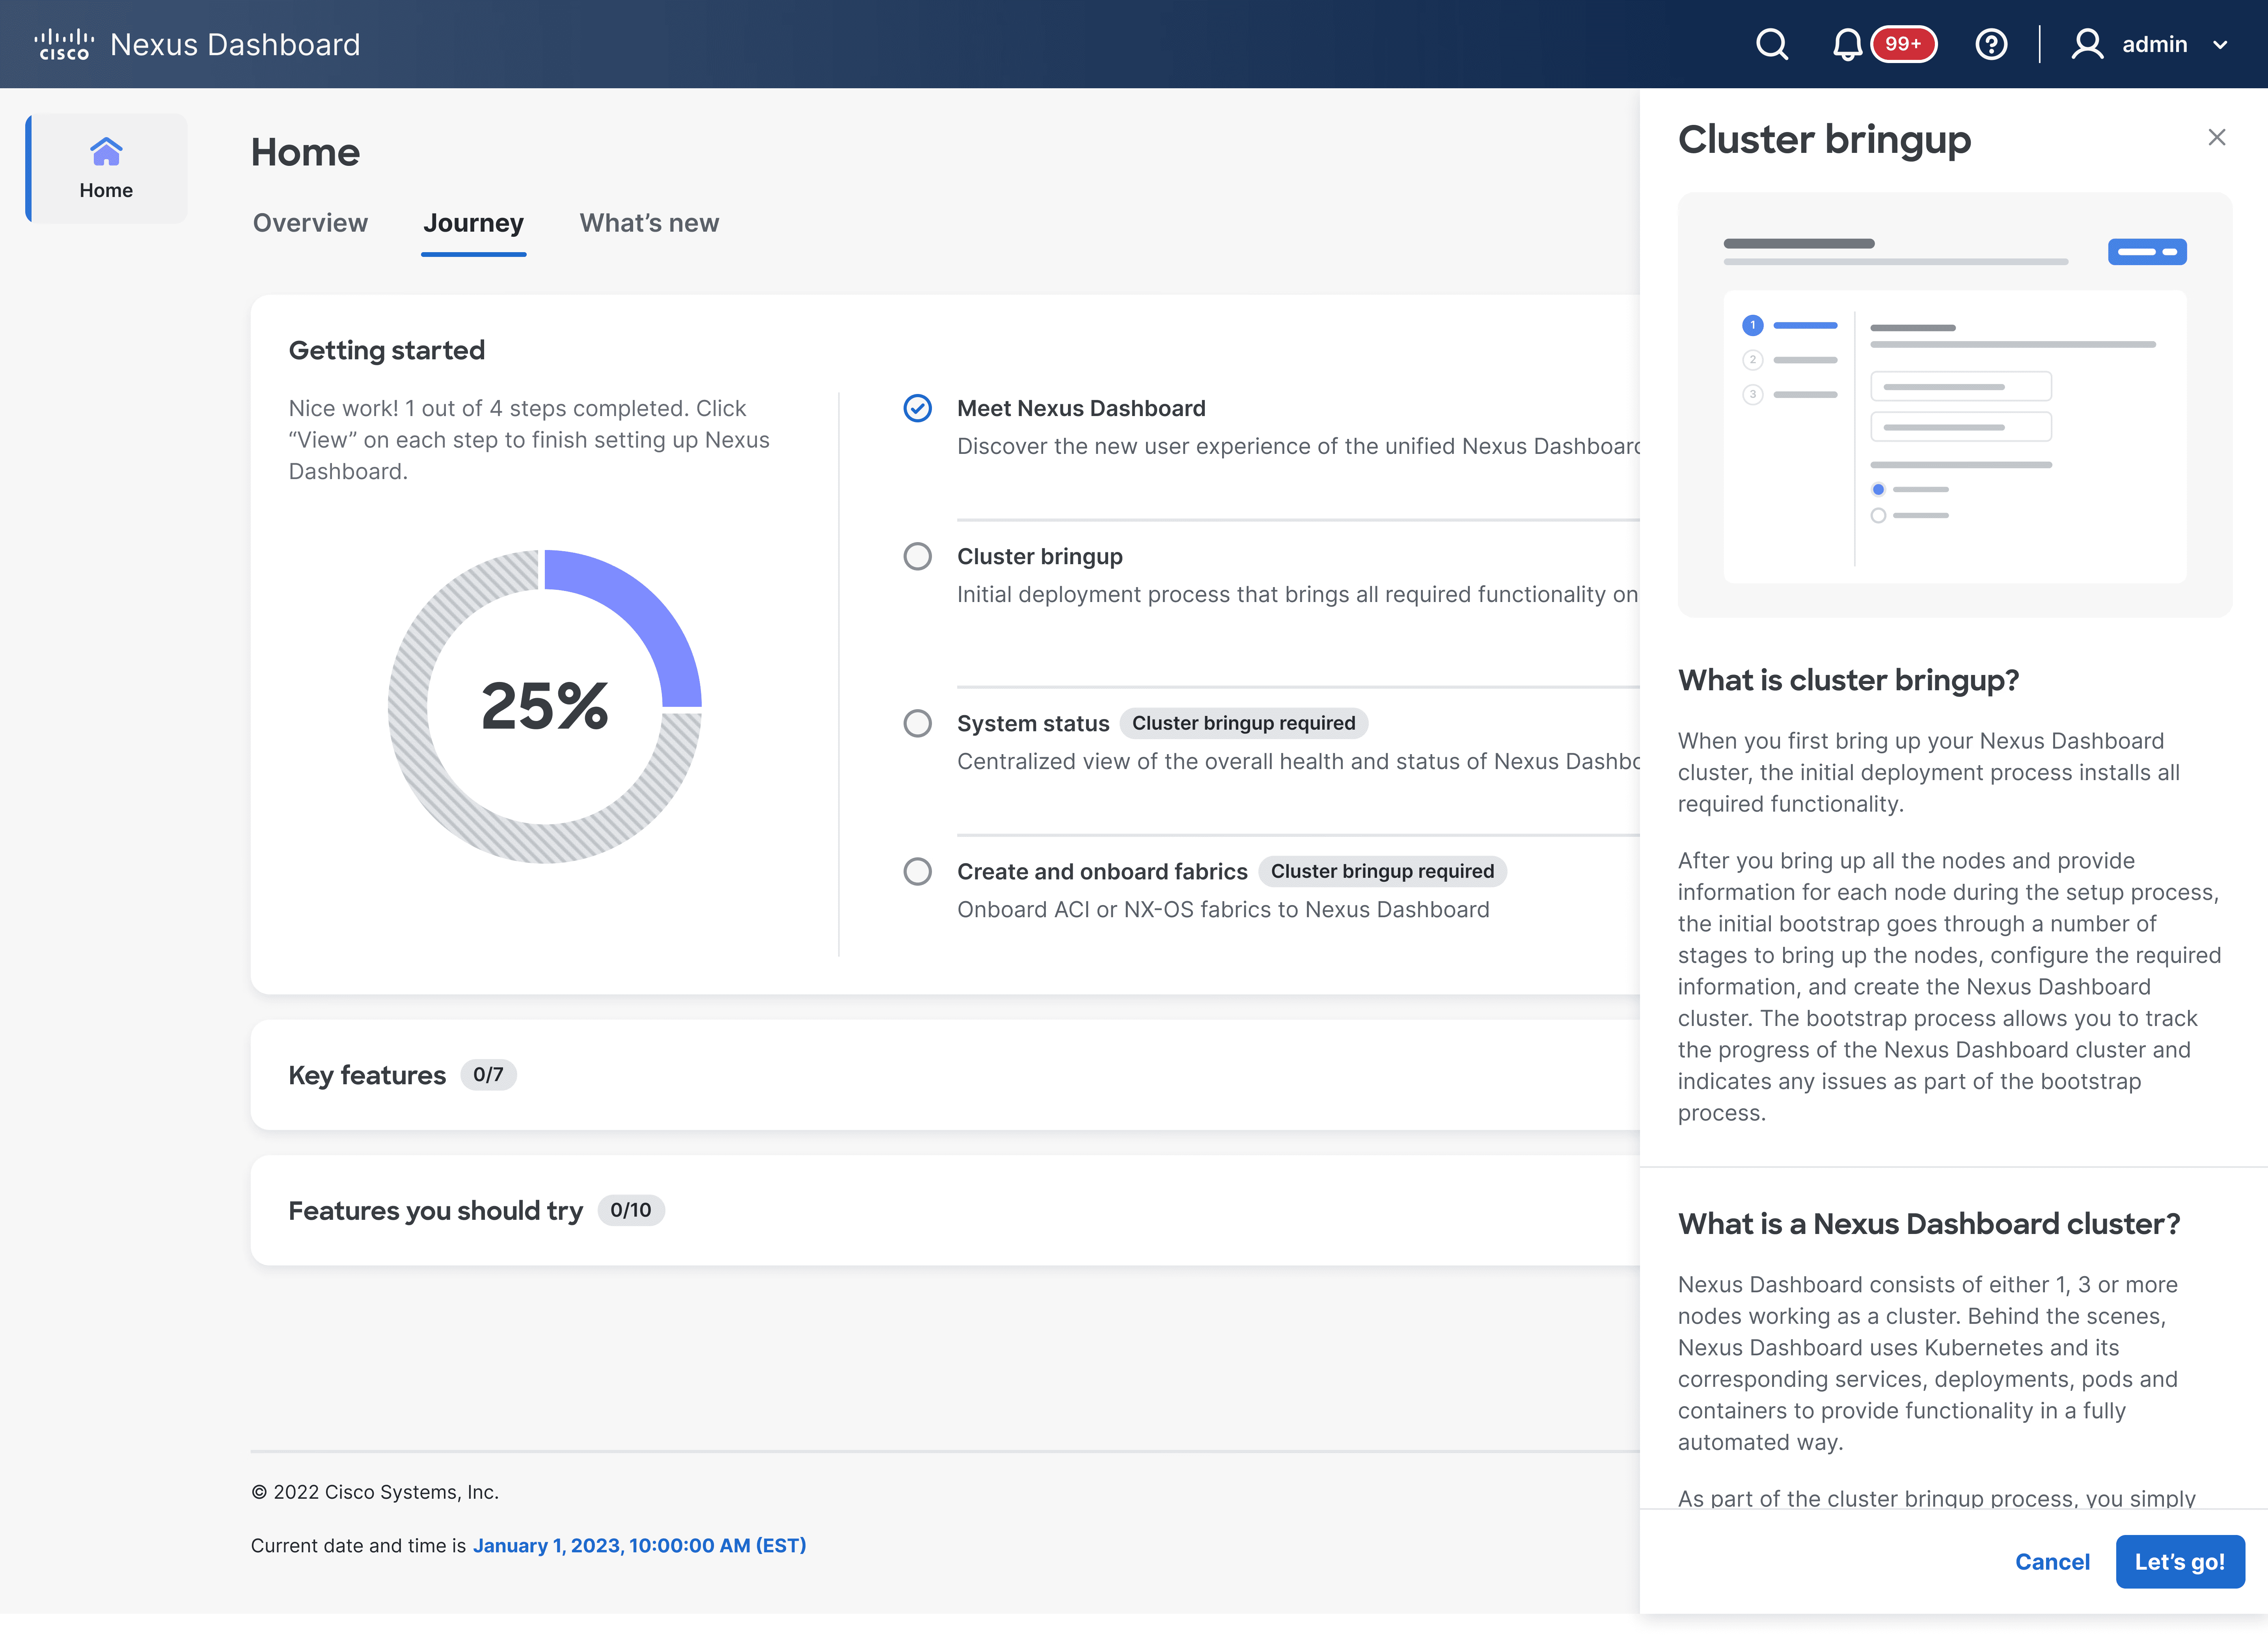Screen dimensions: 2268x1639
Task: Click the Nexus Dashboard title in header
Action: coord(235,44)
